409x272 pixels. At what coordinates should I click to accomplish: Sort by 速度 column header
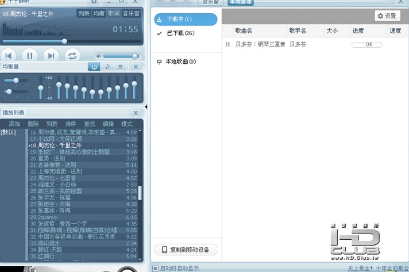(x=398, y=31)
